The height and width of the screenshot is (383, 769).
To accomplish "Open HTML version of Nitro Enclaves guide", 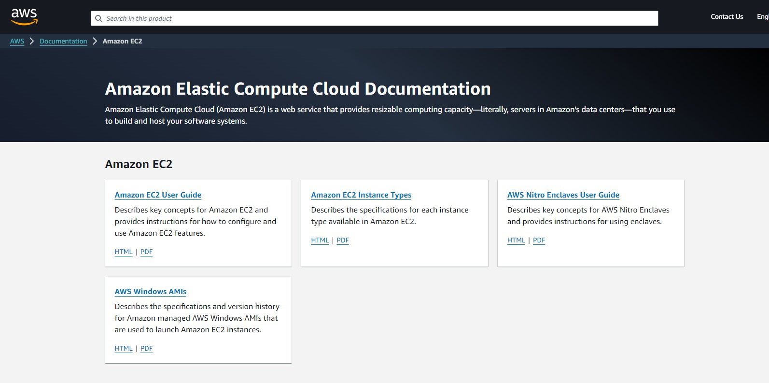I will (x=516, y=240).
